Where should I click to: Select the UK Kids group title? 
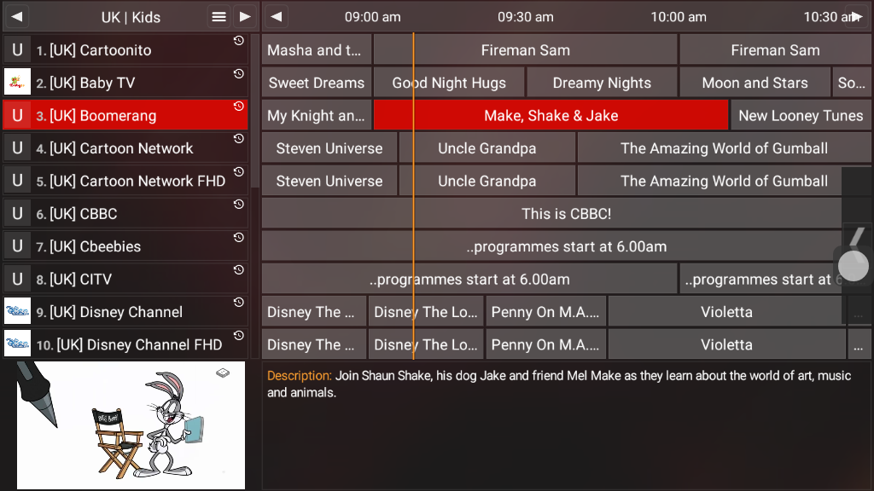[x=130, y=17]
